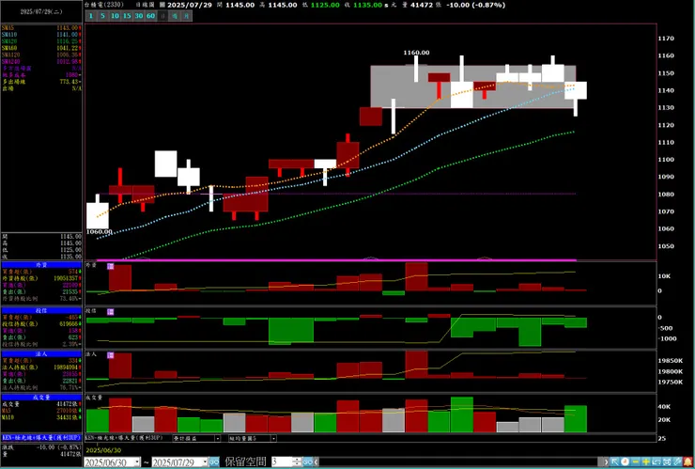
Task: Click the purple marker in the 外資 panel
Action: pos(111,266)
